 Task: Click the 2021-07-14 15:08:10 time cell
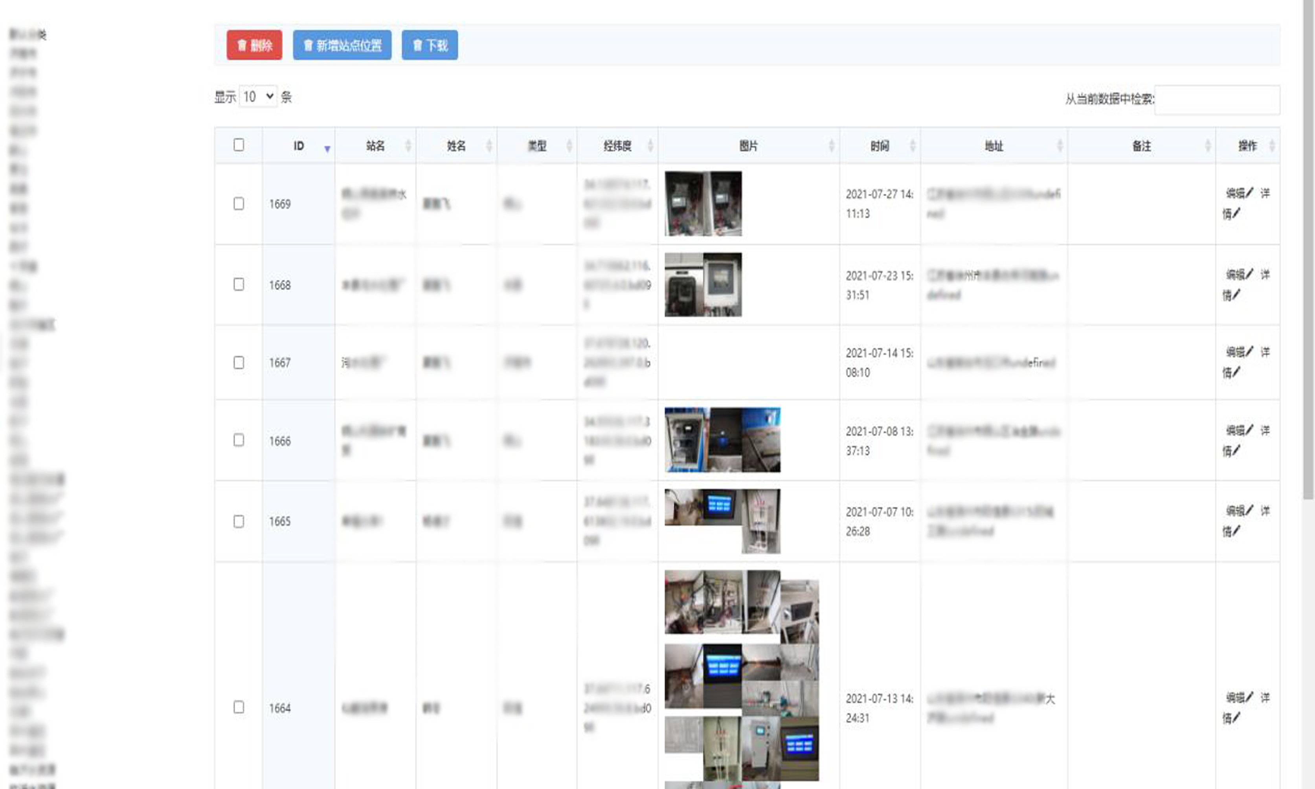click(x=880, y=363)
